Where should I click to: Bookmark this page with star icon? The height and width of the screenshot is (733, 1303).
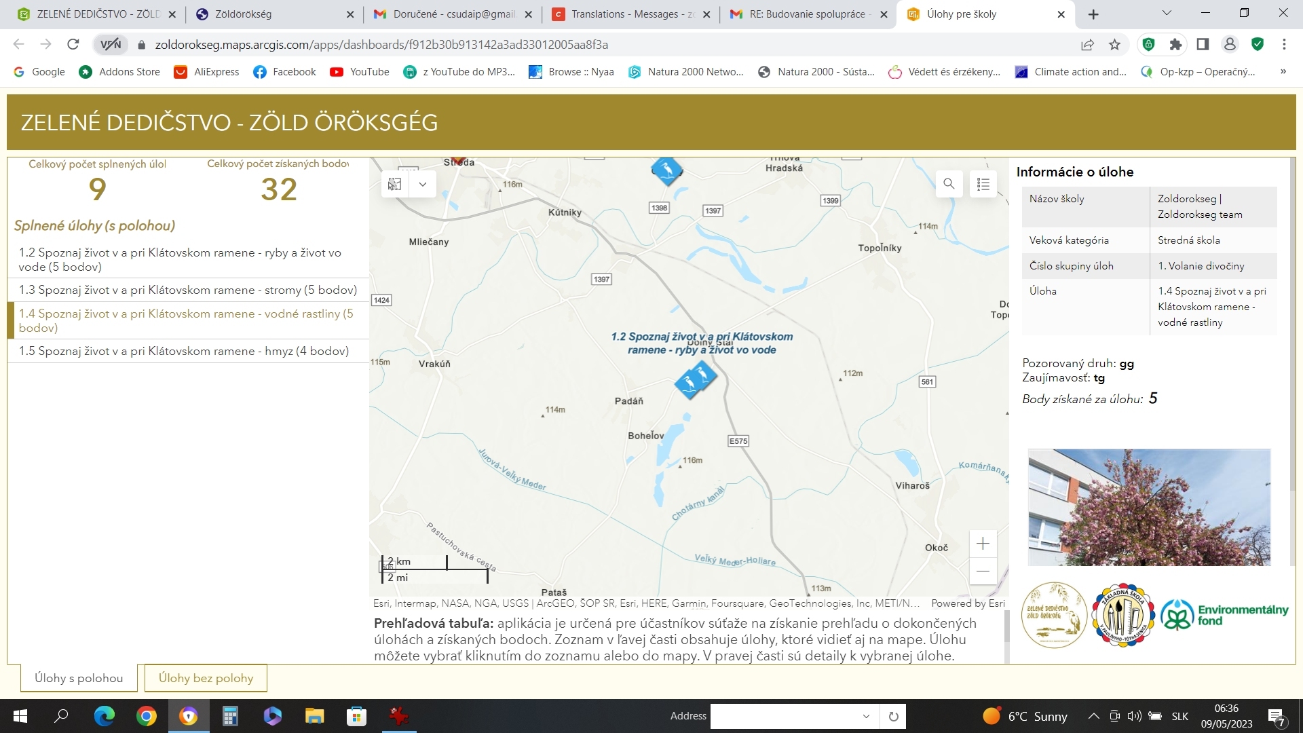[1114, 45]
